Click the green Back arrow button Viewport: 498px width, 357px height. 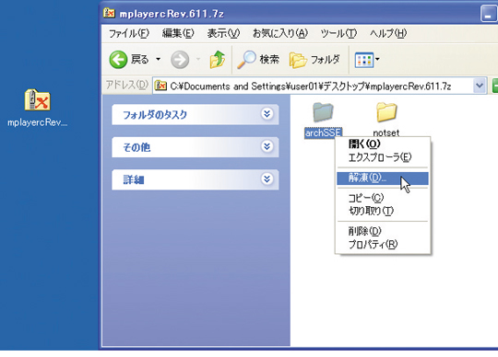point(118,60)
